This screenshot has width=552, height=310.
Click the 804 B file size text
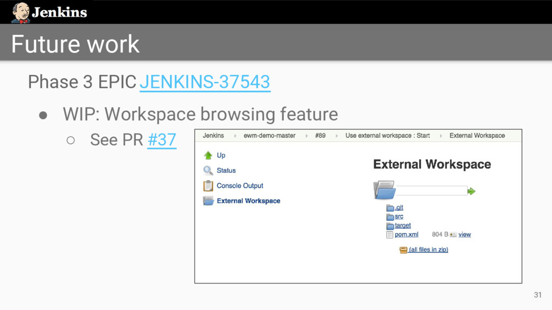tap(440, 235)
